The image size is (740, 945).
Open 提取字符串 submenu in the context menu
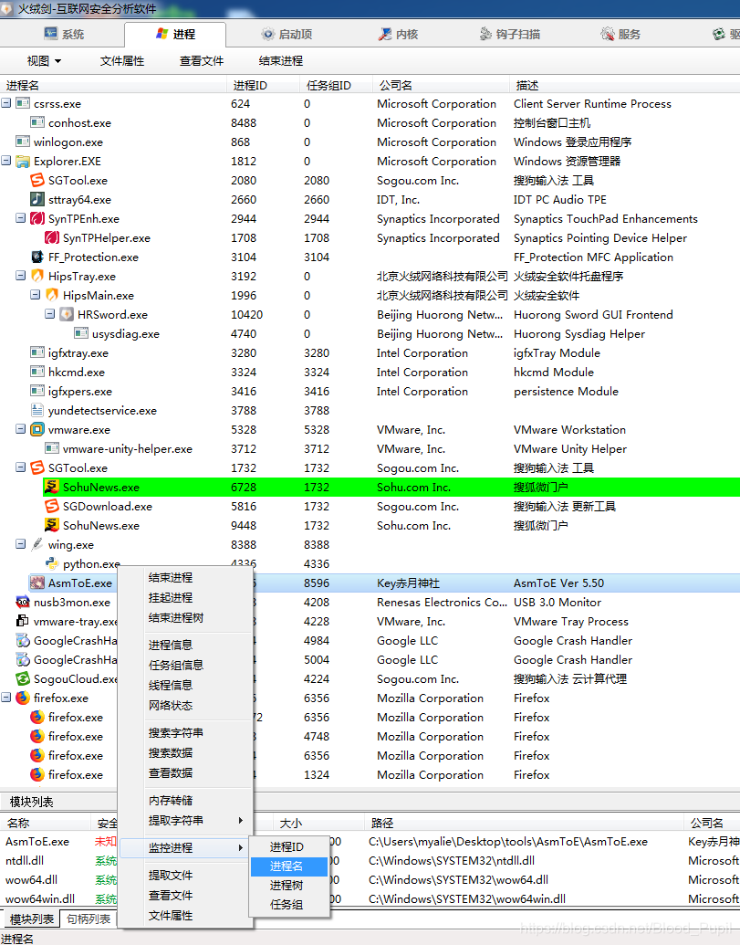185,820
